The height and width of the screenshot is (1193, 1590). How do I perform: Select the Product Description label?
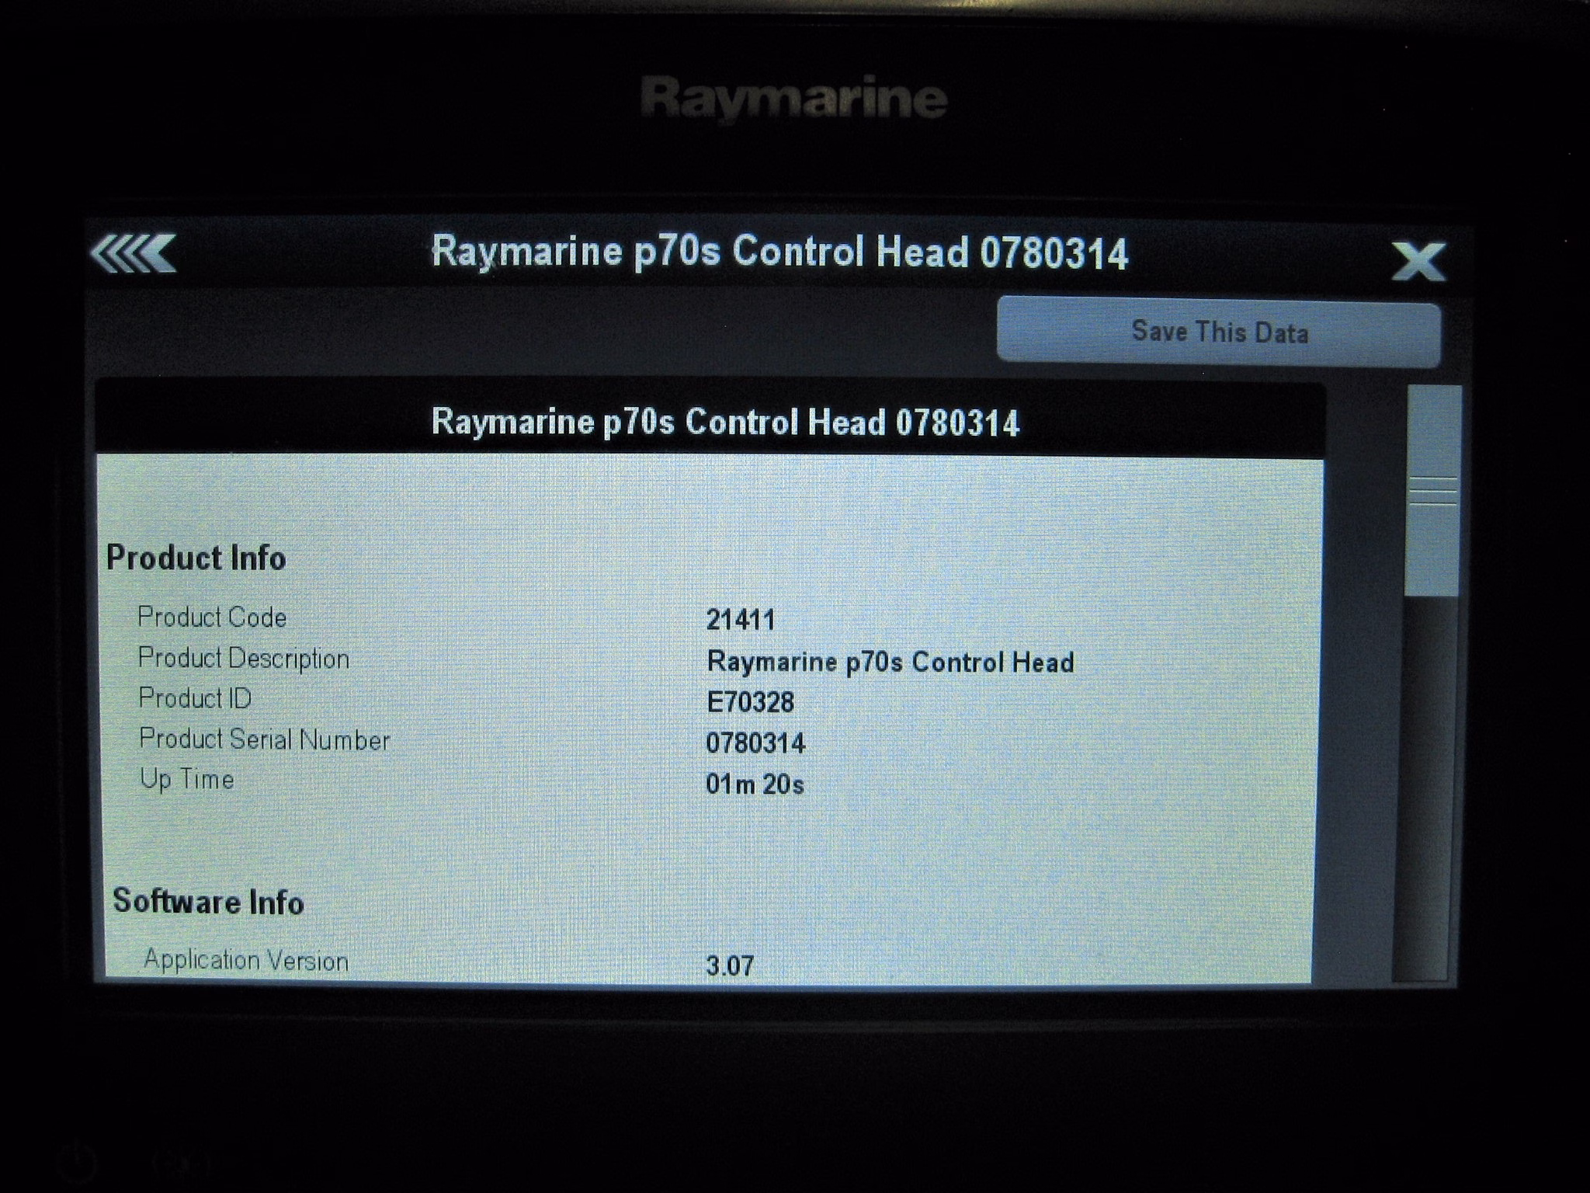click(x=244, y=659)
